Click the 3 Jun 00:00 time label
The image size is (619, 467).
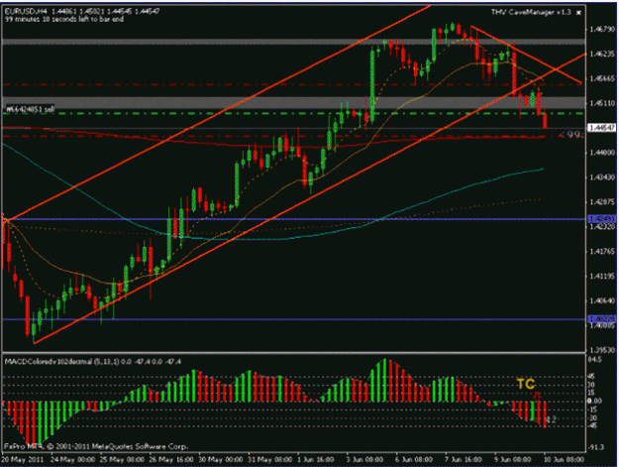[x=365, y=459]
